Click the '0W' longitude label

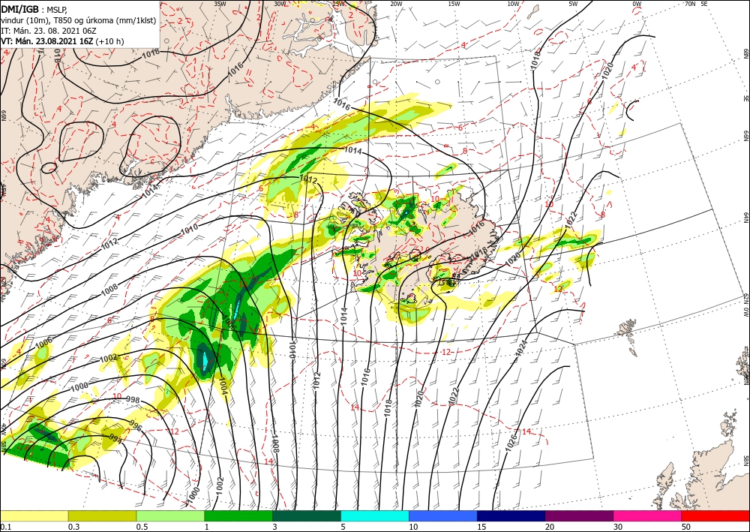pos(637,4)
